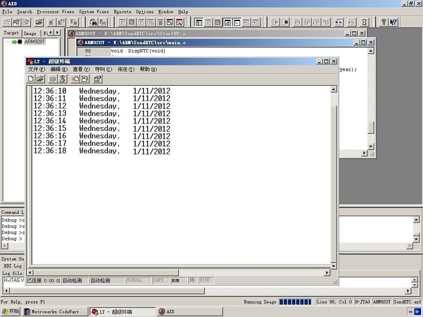Click the main.c window scrollbar thumb

click(x=371, y=128)
